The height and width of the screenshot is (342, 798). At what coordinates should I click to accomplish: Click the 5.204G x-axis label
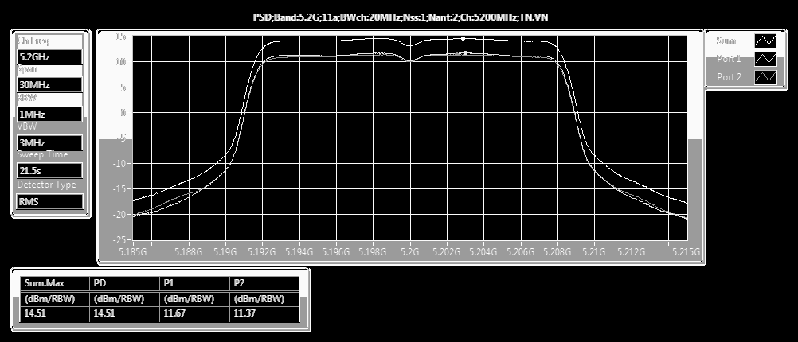(483, 252)
